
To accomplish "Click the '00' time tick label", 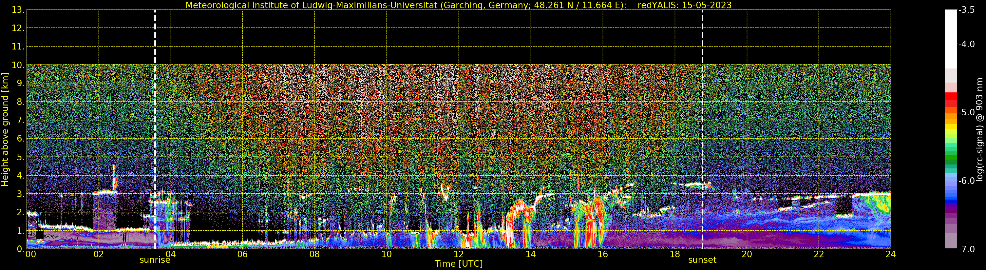I will (30, 254).
